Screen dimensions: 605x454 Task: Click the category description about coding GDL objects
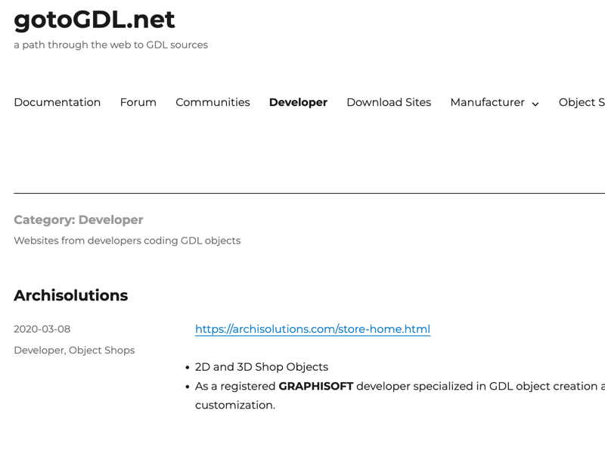(x=127, y=241)
